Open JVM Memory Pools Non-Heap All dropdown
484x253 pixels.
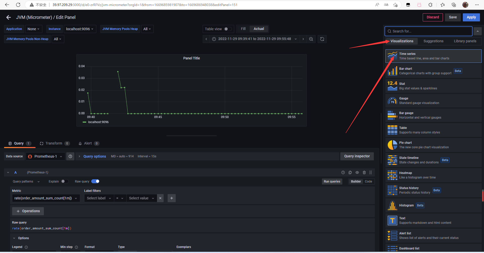(58, 39)
